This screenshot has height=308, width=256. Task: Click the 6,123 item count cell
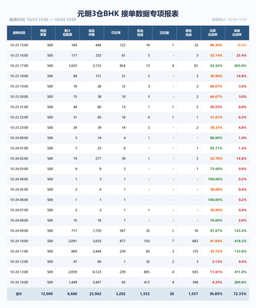click(97, 272)
